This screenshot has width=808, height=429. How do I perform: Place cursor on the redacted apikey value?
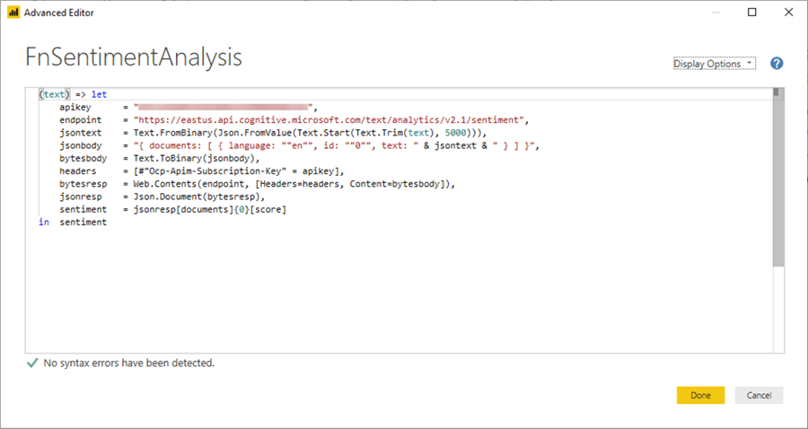click(x=223, y=107)
